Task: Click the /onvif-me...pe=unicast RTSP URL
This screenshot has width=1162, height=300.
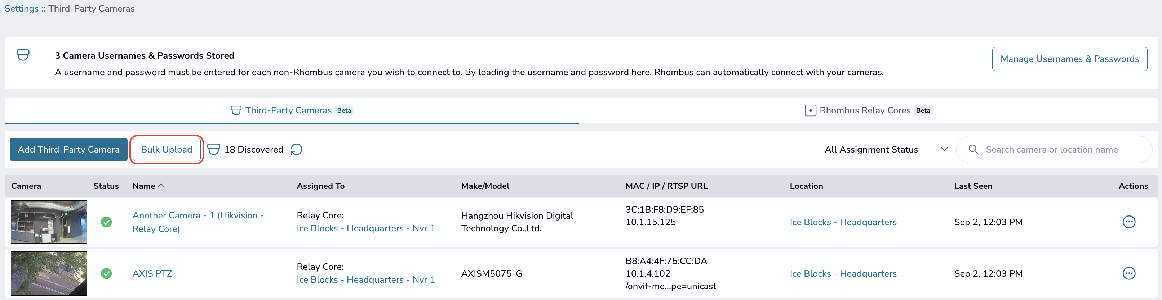Action: (671, 286)
